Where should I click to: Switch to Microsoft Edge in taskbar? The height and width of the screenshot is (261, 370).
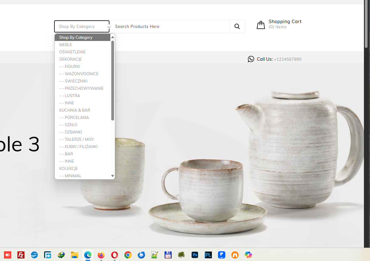click(x=88, y=255)
